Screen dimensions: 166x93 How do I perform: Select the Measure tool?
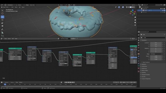(2, 33)
